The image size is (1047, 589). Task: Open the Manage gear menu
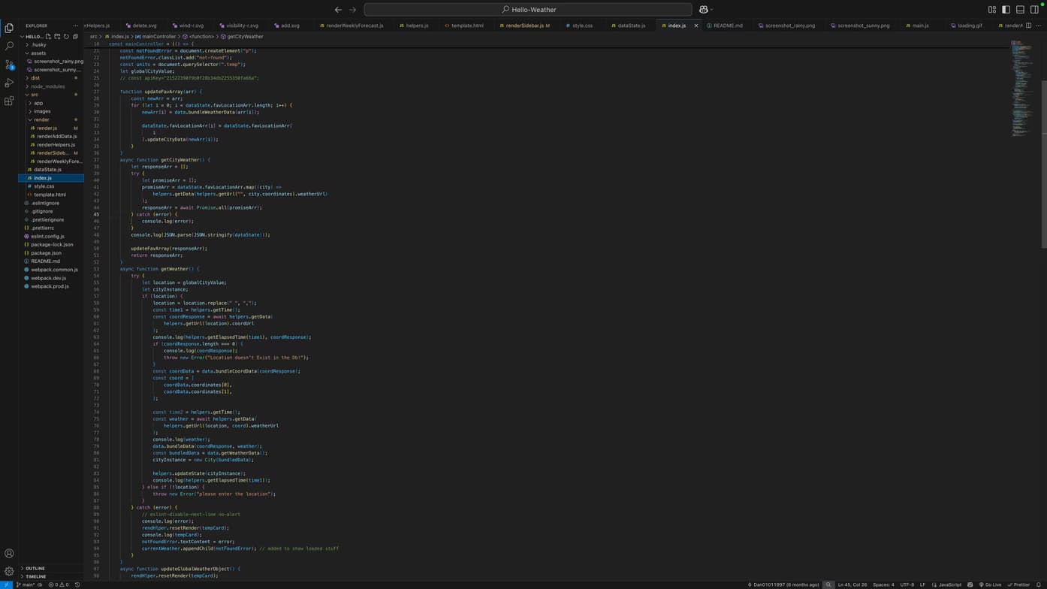click(9, 572)
